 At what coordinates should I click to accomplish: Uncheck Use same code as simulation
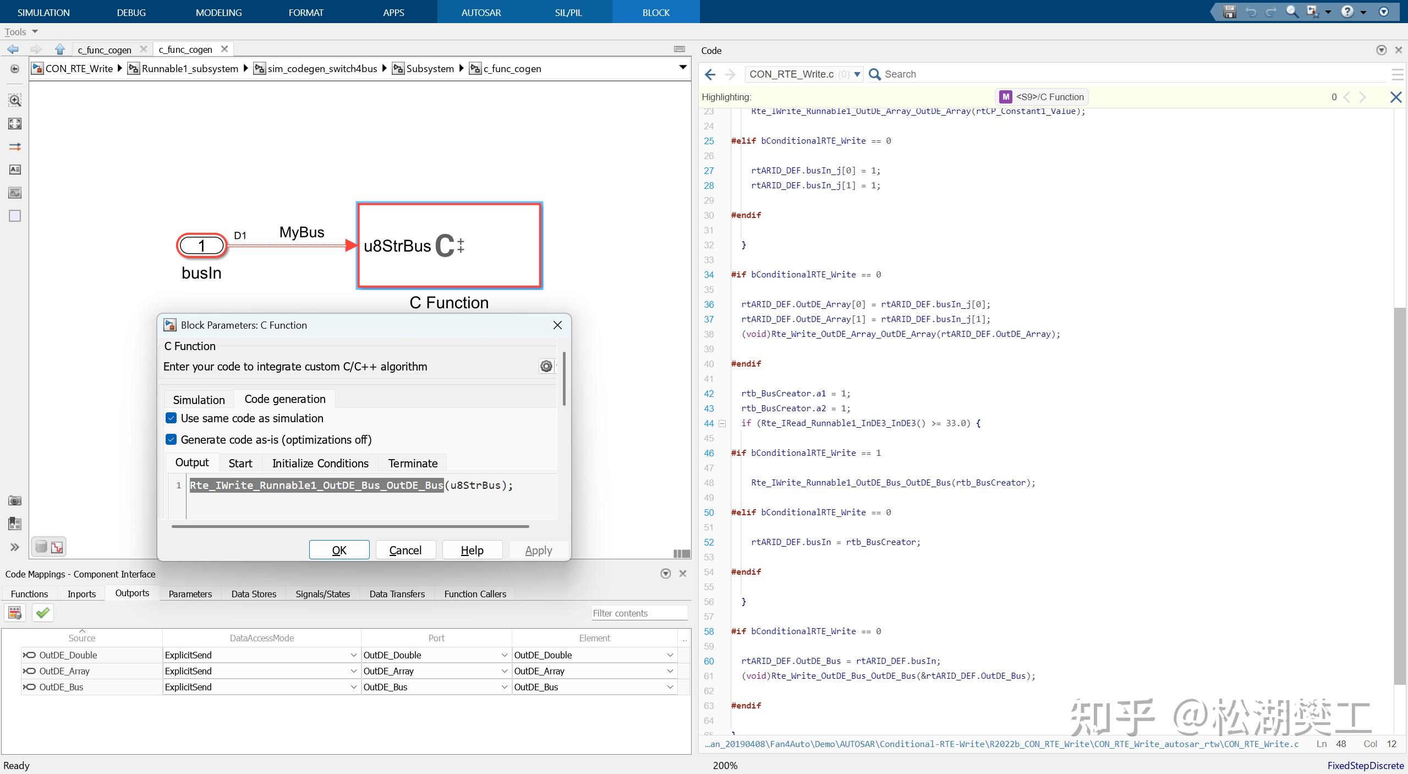pos(171,418)
